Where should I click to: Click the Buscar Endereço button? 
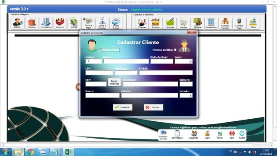(114, 82)
